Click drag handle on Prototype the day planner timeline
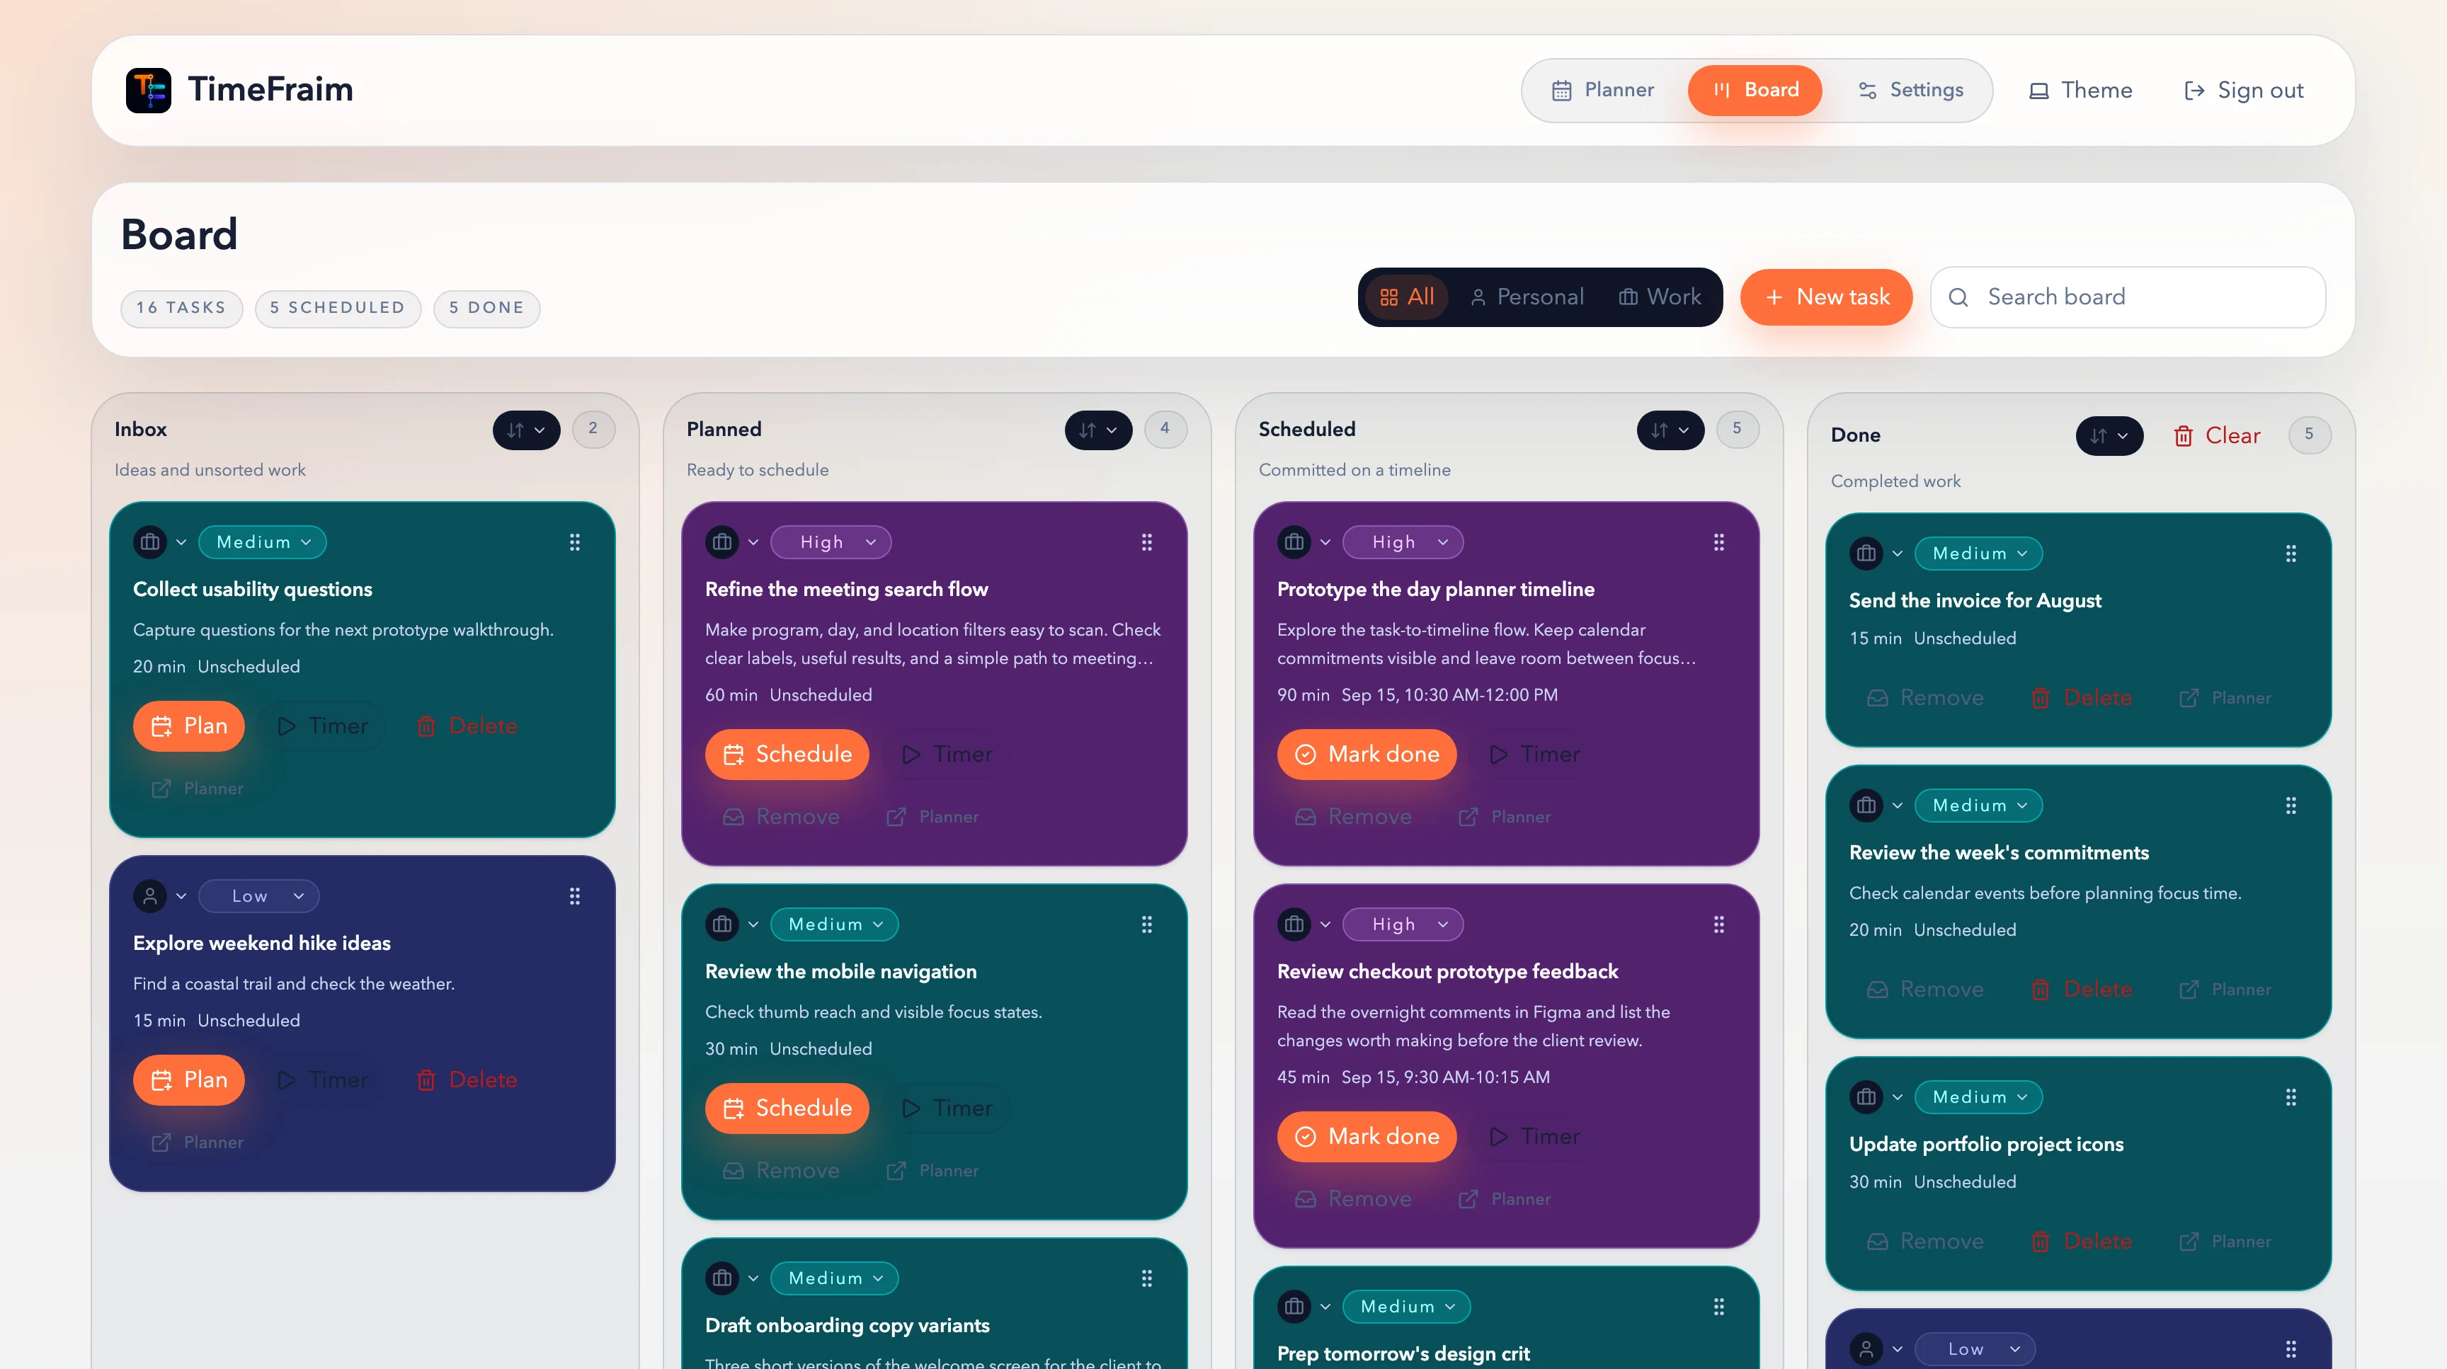The image size is (2447, 1369). 1718,542
